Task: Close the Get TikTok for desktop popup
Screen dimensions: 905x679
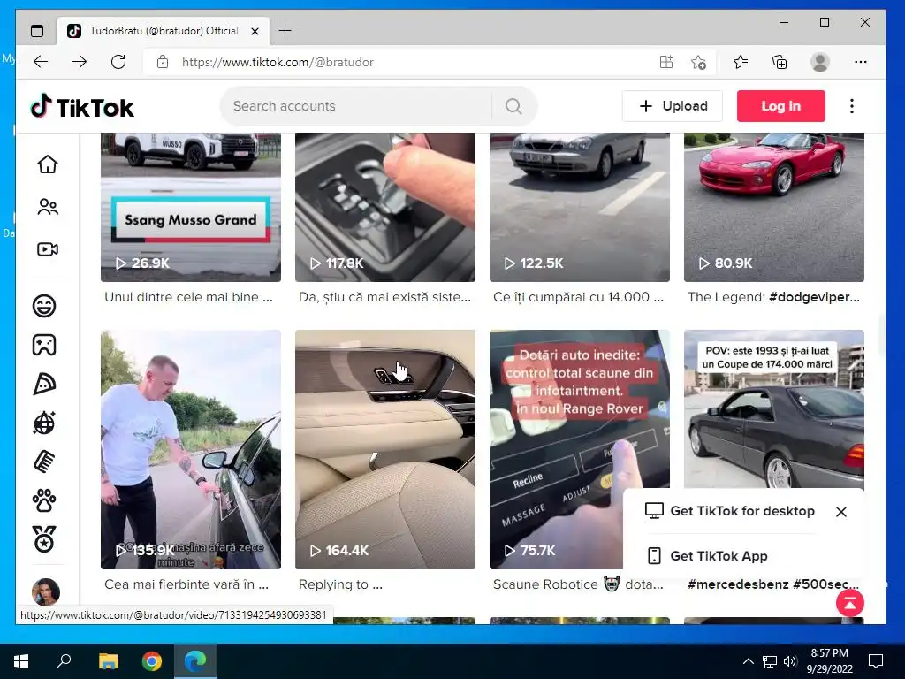Action: point(841,512)
